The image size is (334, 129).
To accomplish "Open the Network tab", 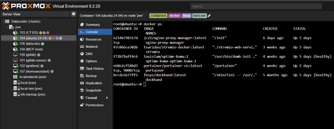I will point(95,47).
